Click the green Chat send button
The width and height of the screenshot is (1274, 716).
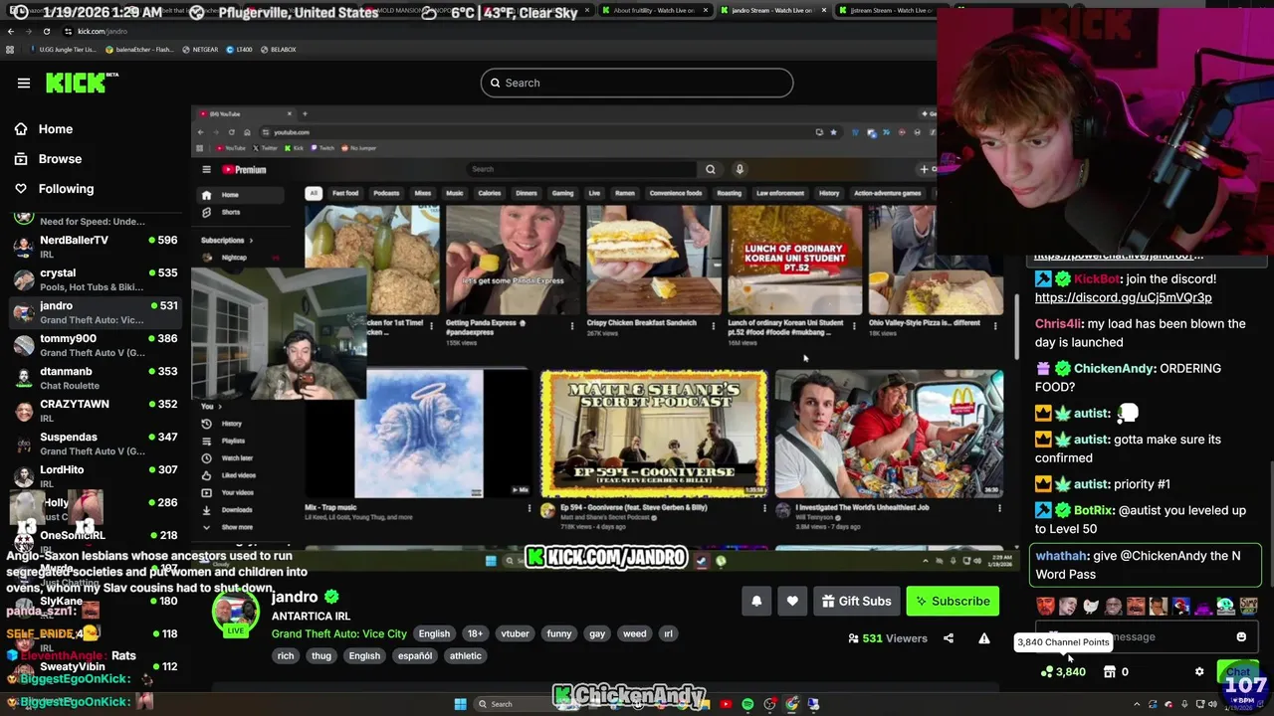1237,672
